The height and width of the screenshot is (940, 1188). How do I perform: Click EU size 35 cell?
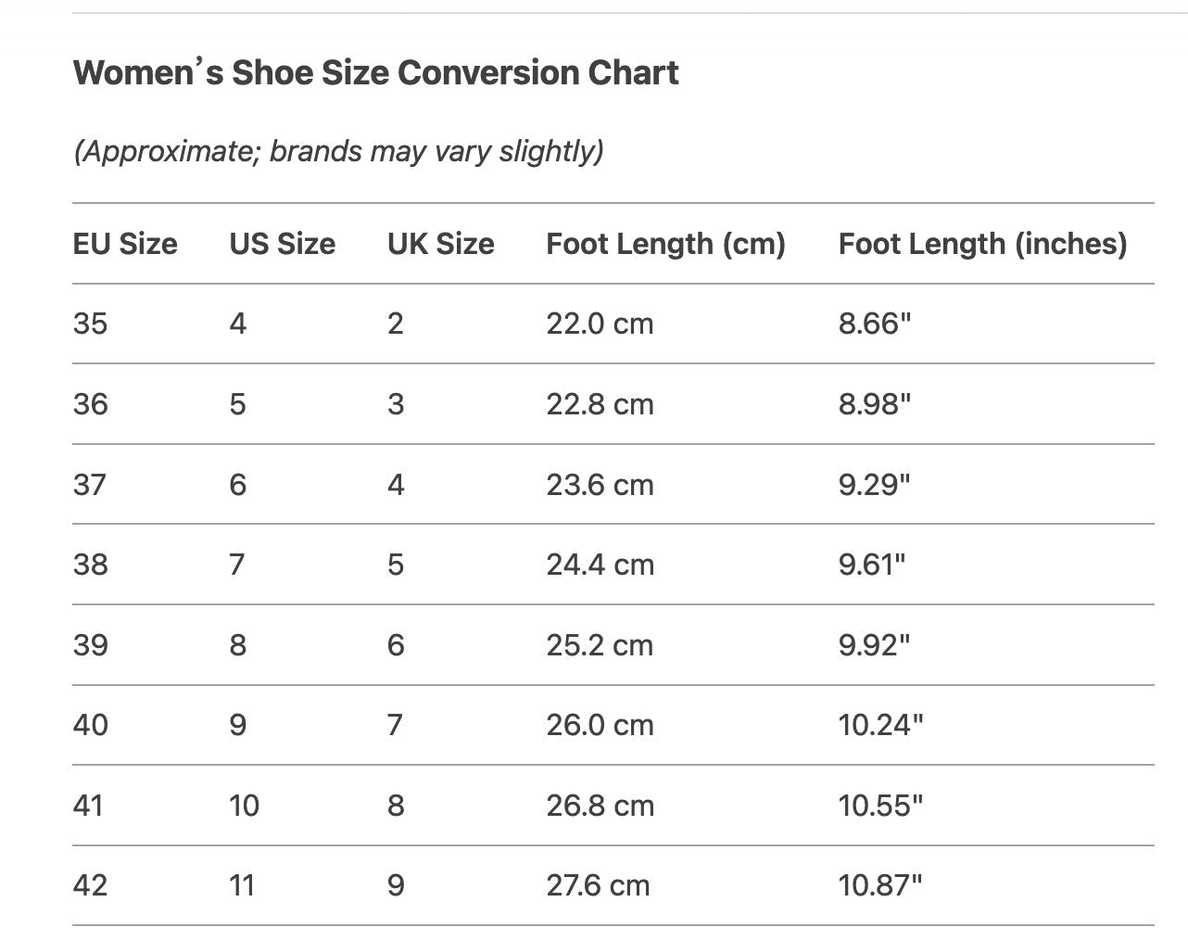pos(90,324)
